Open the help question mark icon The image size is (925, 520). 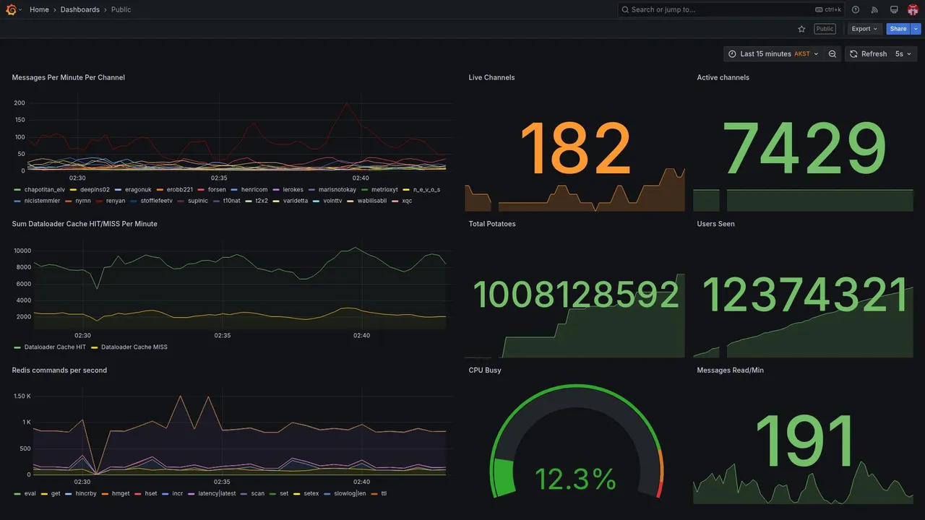click(x=856, y=9)
